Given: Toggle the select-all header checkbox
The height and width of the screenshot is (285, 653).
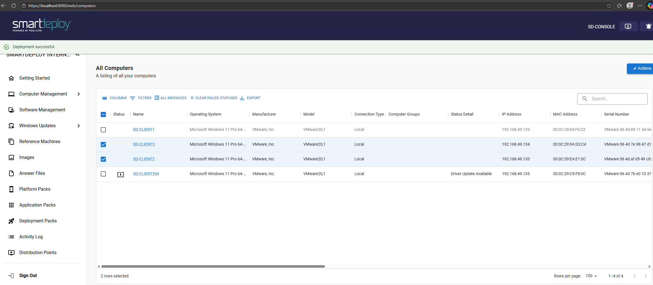Looking at the screenshot, I should [103, 114].
